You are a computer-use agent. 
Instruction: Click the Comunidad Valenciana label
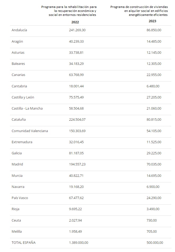[30, 131]
